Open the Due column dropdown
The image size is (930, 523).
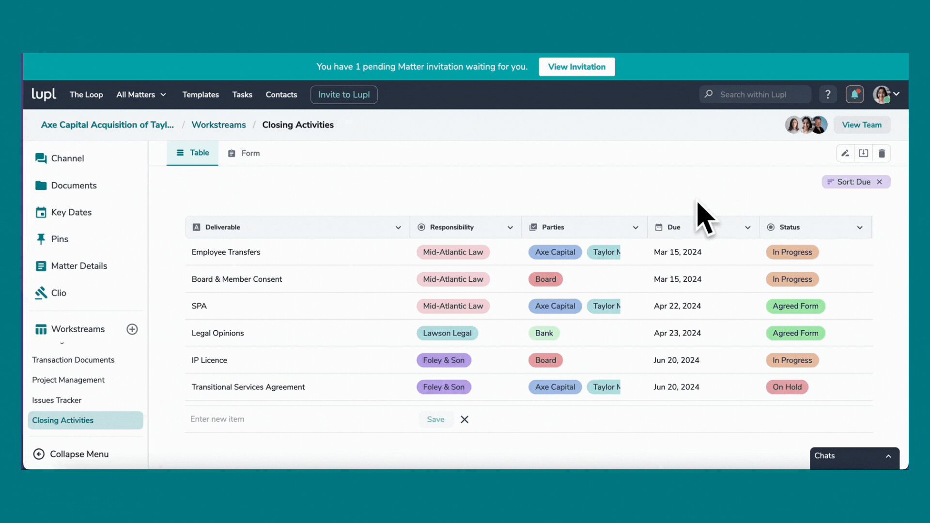point(747,227)
